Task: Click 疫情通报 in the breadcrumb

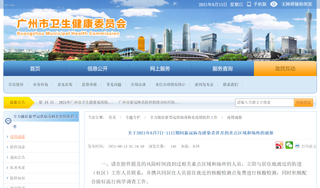Action: tap(234, 117)
